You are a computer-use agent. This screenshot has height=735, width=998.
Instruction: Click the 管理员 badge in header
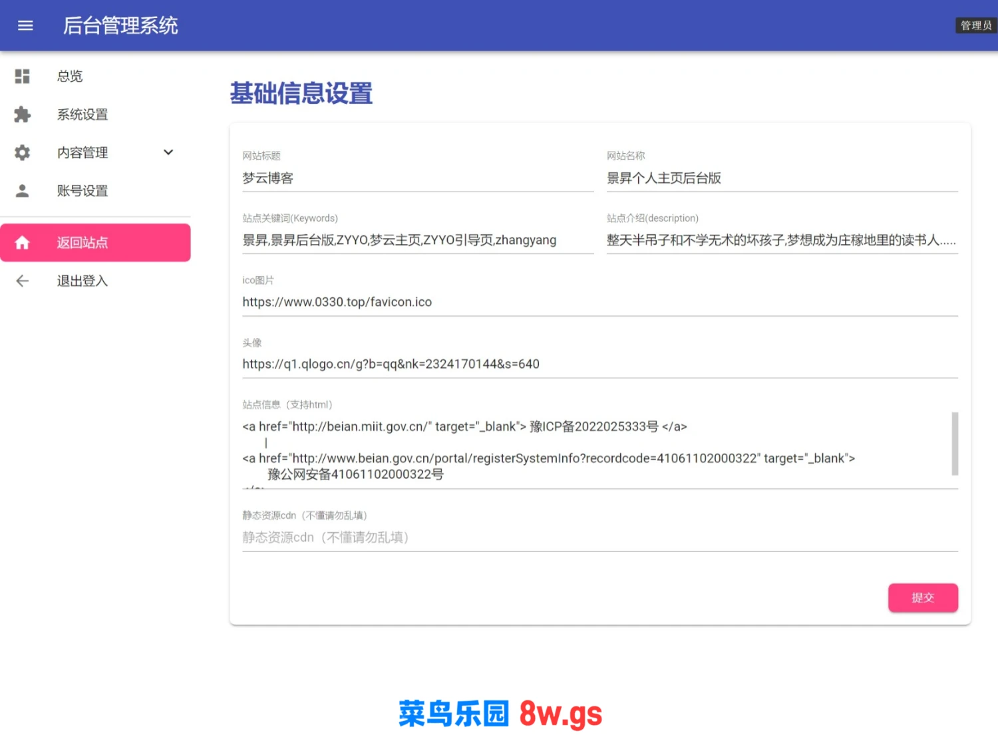(975, 25)
